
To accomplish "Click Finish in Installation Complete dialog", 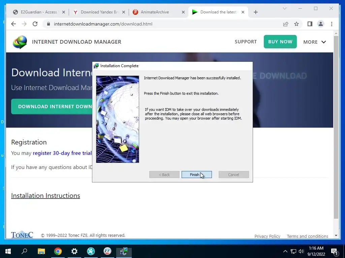I will coord(196,175).
